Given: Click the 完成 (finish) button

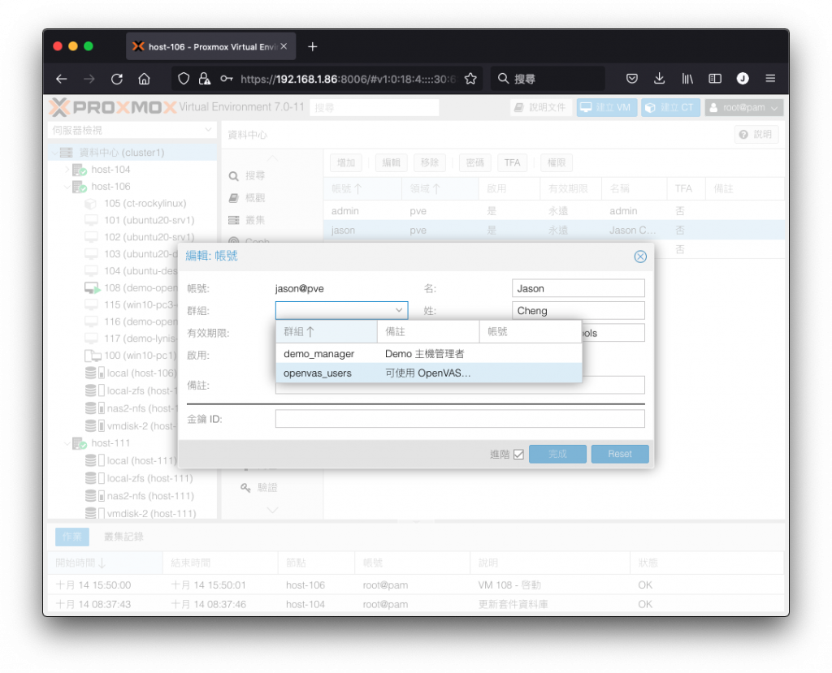Looking at the screenshot, I should pyautogui.click(x=557, y=454).
